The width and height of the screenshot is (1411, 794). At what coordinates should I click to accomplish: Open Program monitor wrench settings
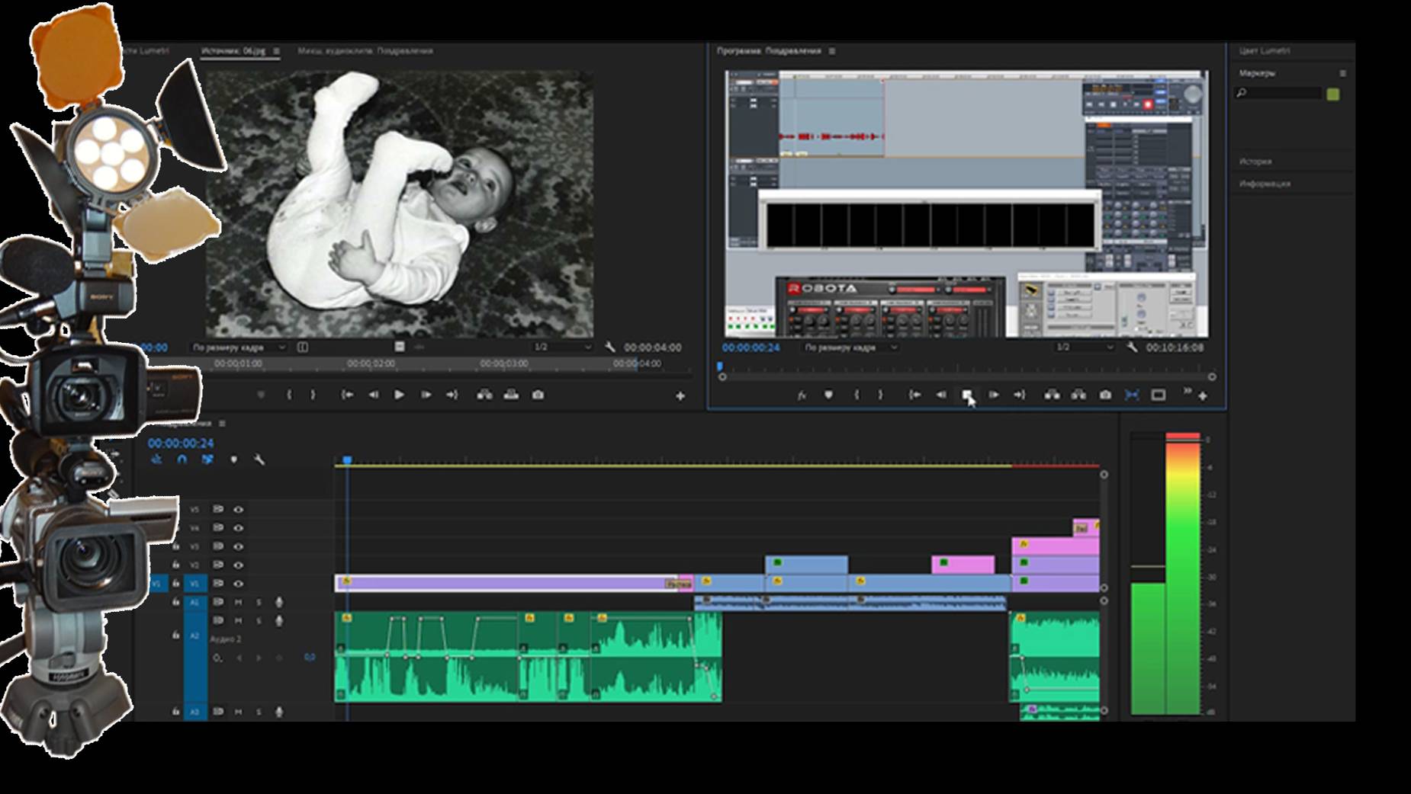click(1133, 347)
